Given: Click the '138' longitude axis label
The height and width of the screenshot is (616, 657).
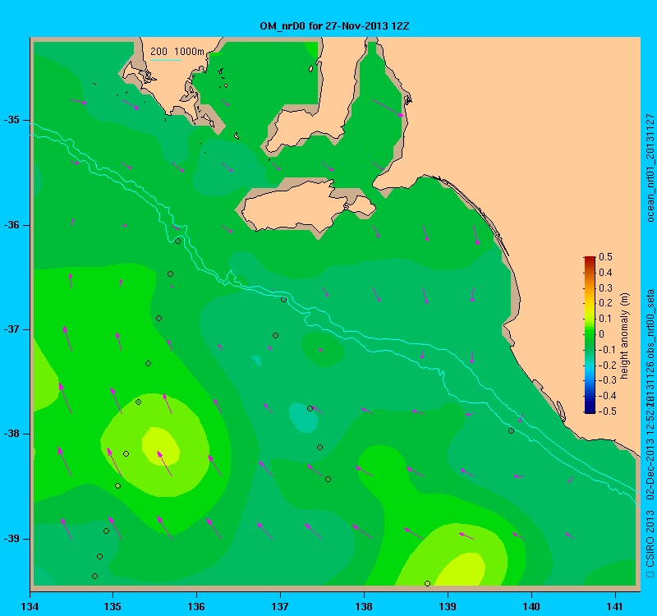Looking at the screenshot, I should pyautogui.click(x=364, y=606).
